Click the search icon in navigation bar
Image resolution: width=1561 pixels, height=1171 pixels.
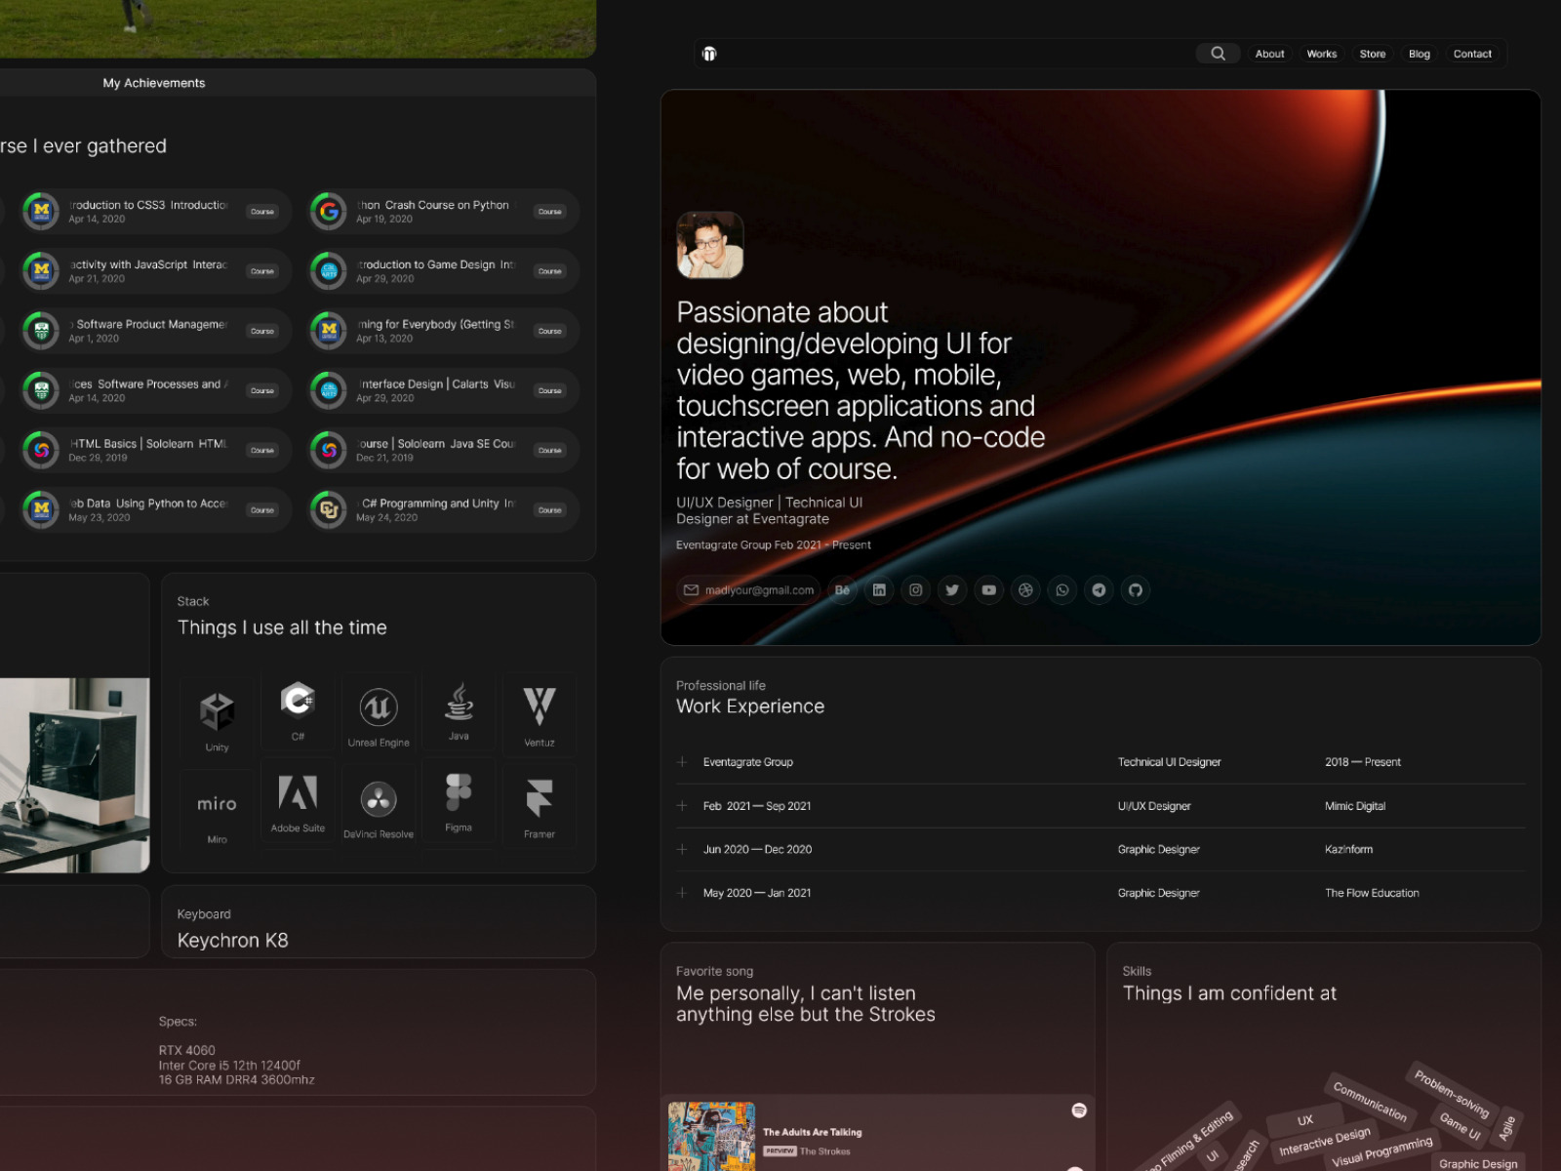pyautogui.click(x=1218, y=54)
